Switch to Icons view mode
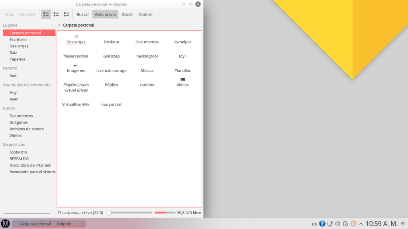The height and width of the screenshot is (229, 408). tap(46, 14)
